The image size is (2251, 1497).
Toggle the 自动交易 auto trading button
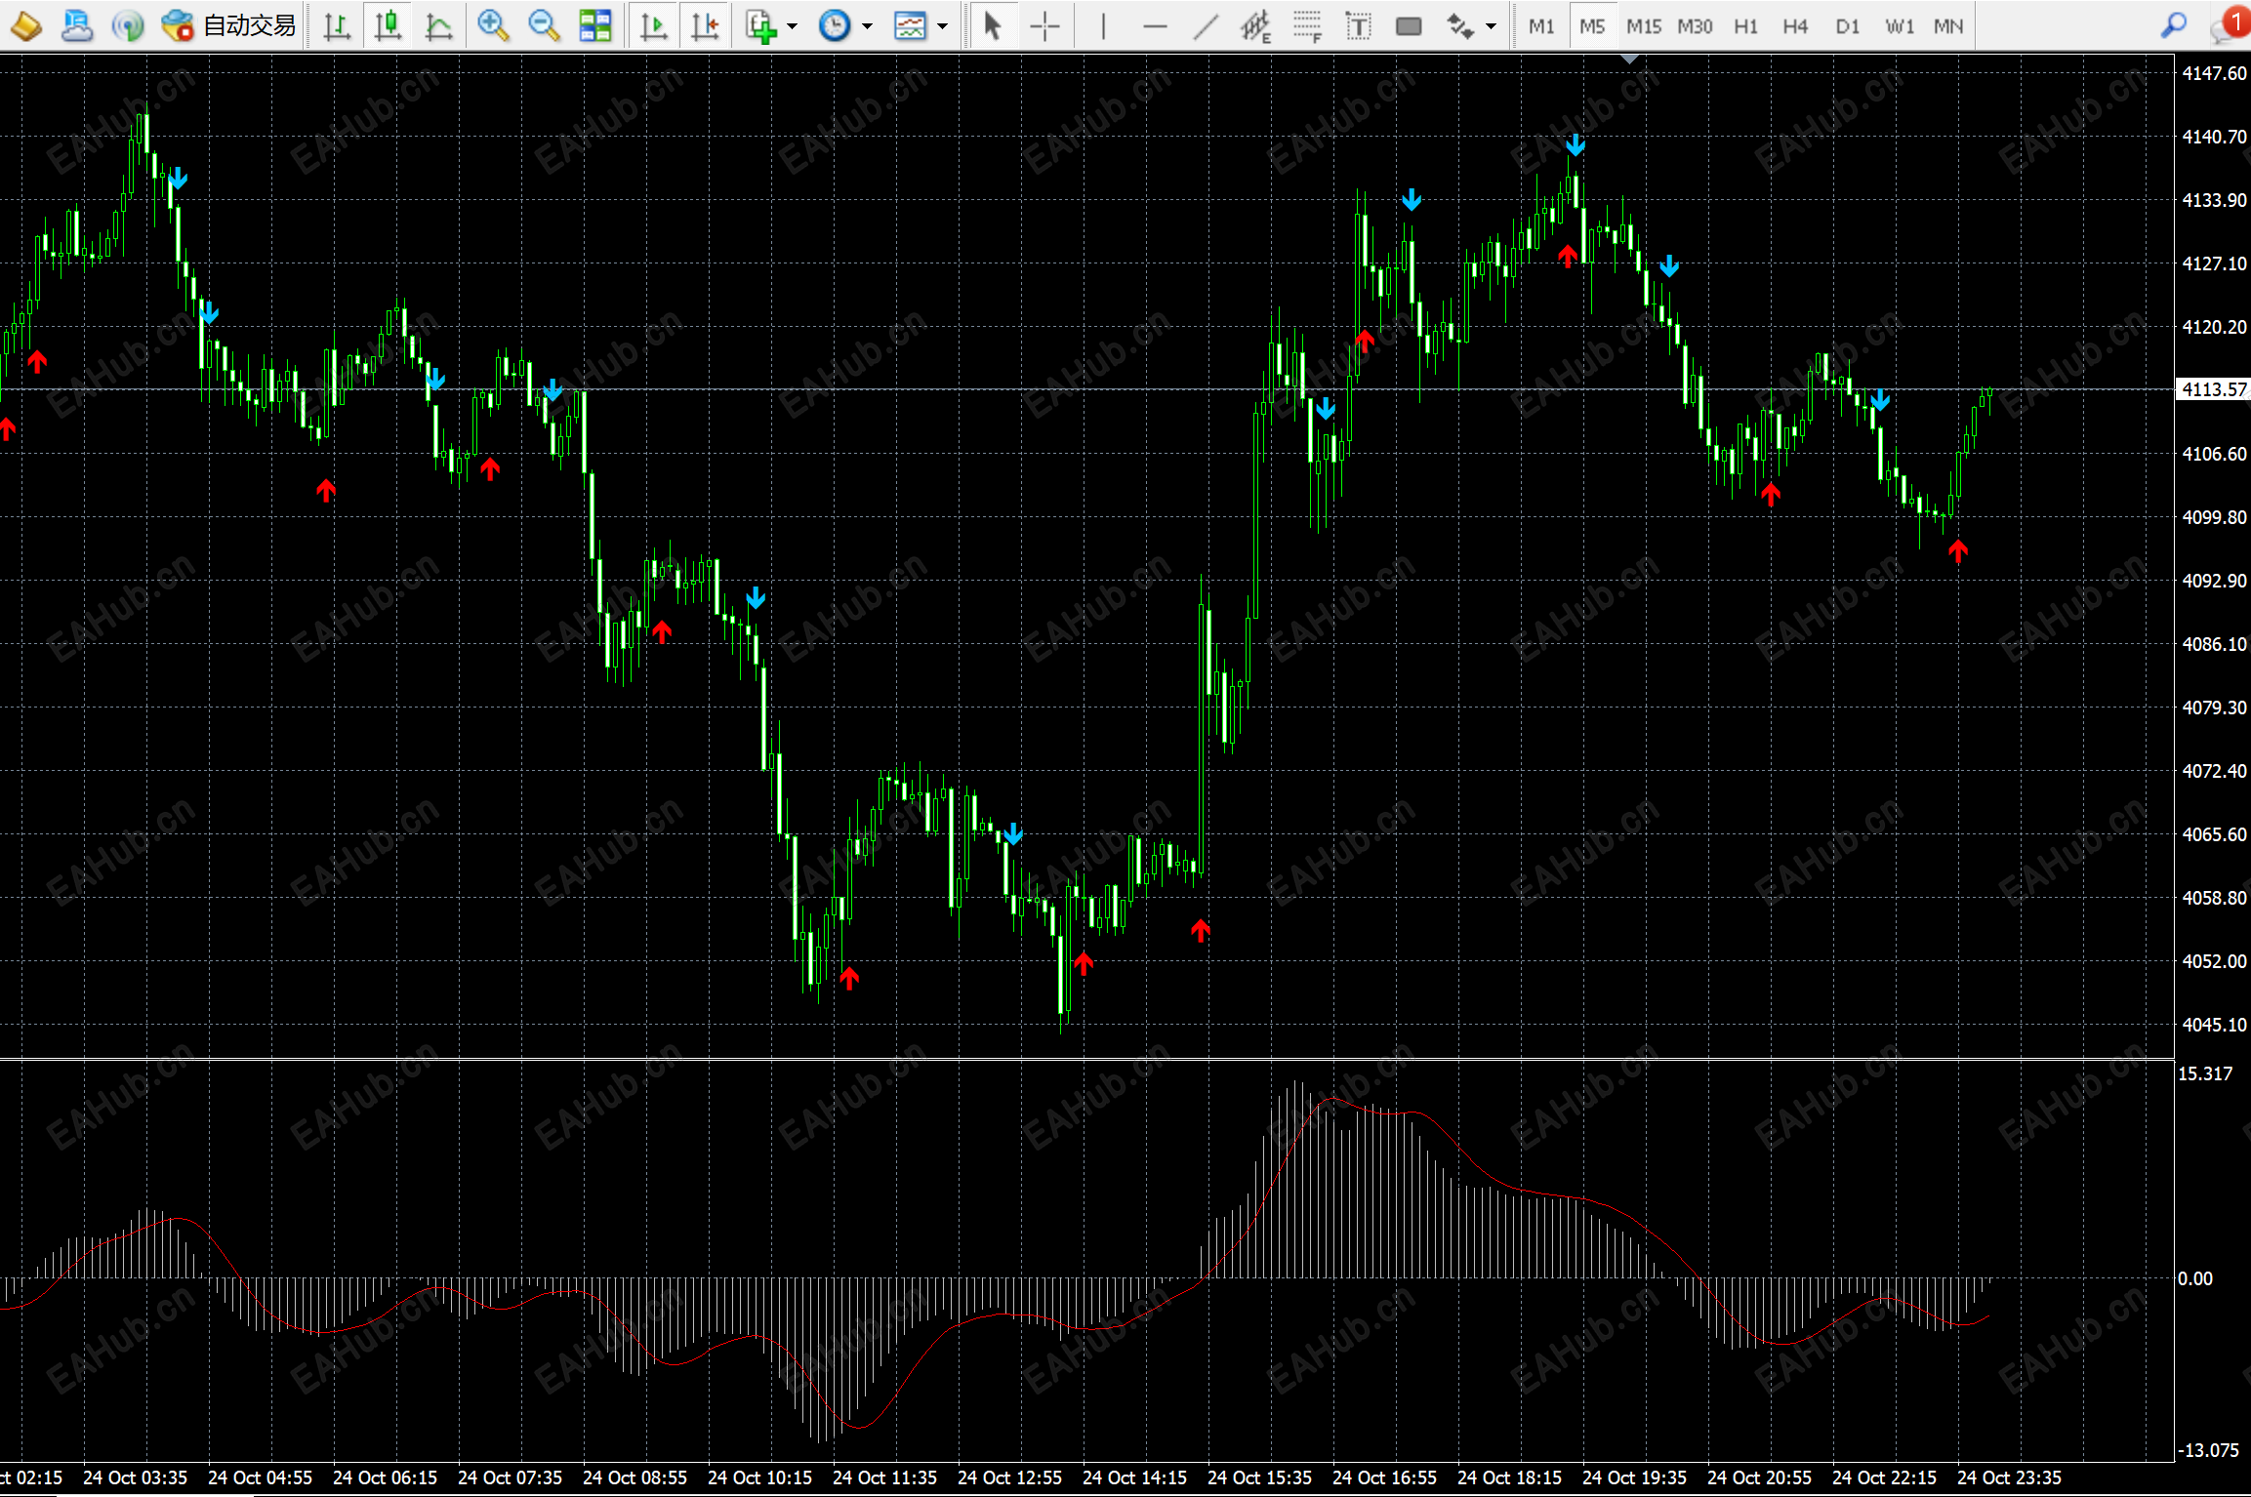tap(229, 26)
